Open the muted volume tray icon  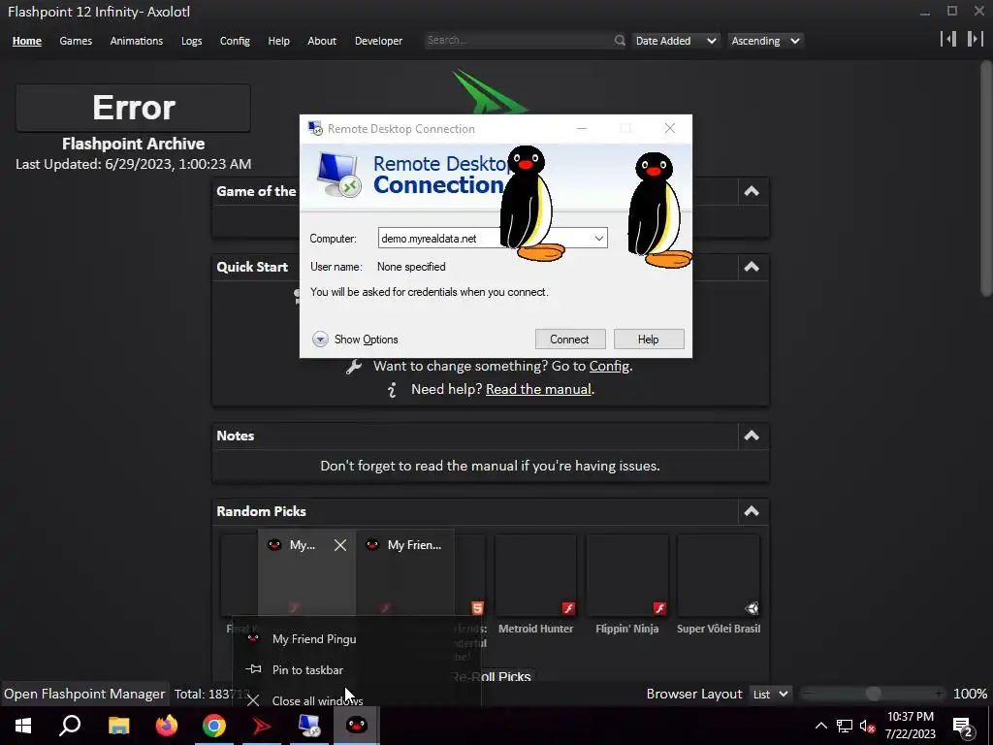point(867,726)
